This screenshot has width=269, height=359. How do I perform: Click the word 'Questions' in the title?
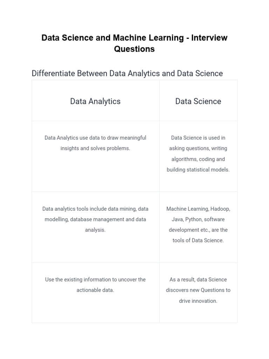pos(134,49)
